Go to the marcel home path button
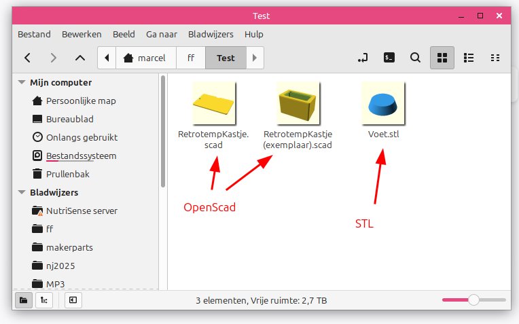 click(x=145, y=58)
